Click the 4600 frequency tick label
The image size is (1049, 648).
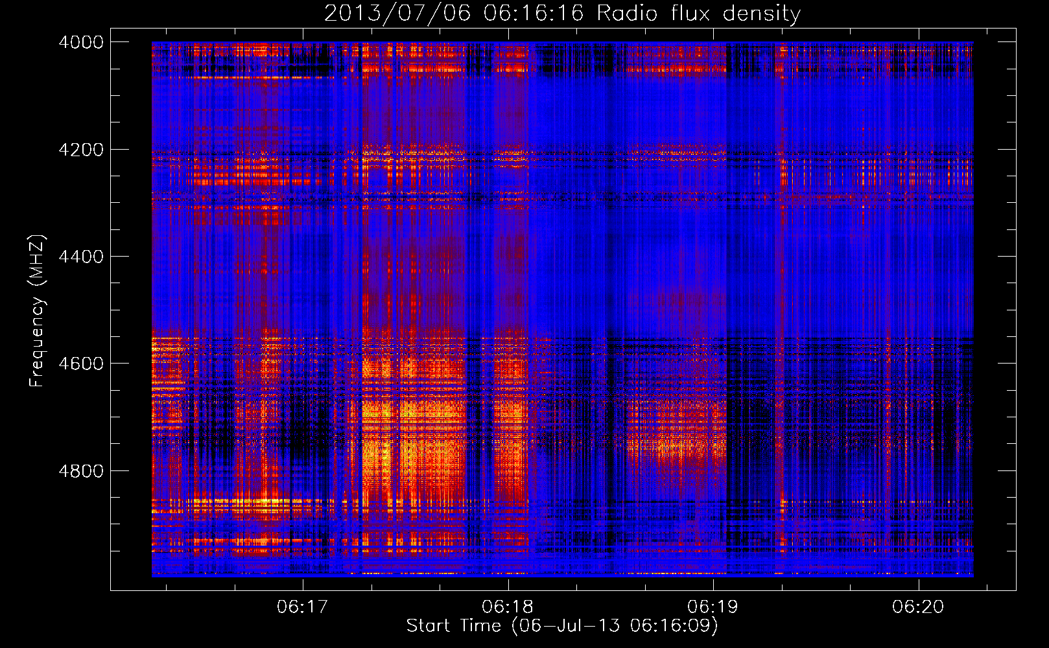(81, 364)
